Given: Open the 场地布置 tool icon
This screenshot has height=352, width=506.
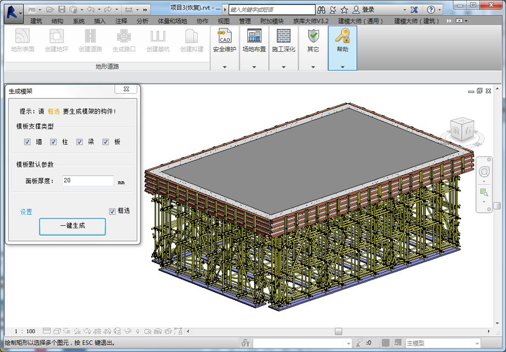Looking at the screenshot, I should 254,36.
